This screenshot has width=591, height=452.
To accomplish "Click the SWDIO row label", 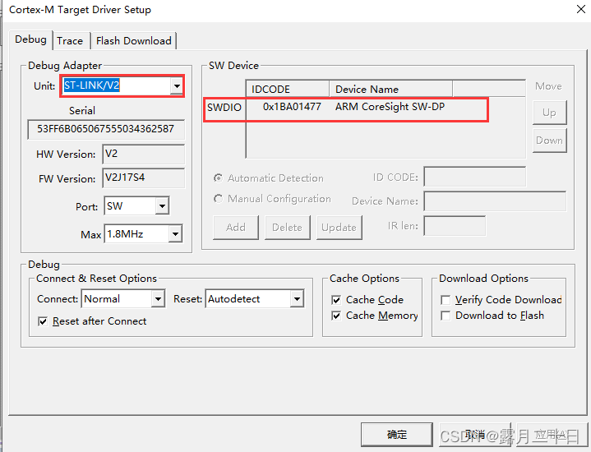I will (x=224, y=108).
